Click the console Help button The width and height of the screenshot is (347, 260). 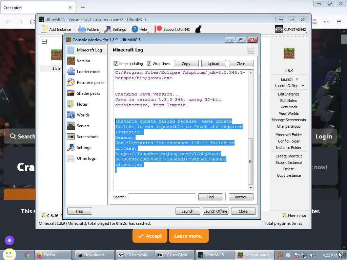click(x=80, y=211)
